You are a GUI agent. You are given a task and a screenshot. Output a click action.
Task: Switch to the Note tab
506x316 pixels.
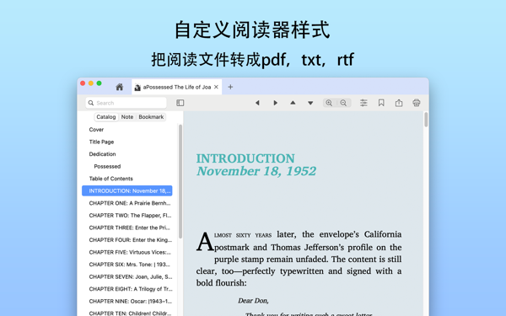click(x=127, y=117)
